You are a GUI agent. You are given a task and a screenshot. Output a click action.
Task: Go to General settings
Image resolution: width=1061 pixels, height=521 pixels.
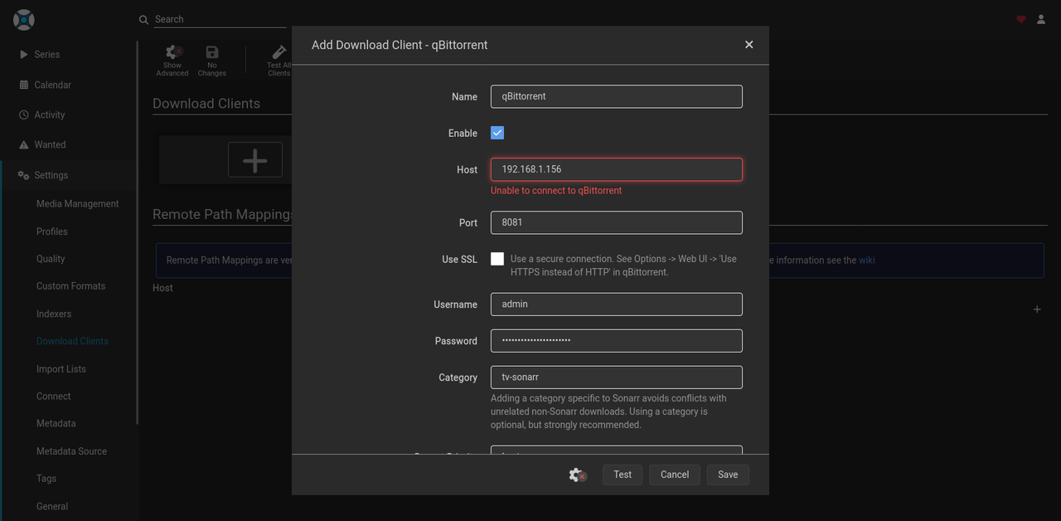52,506
